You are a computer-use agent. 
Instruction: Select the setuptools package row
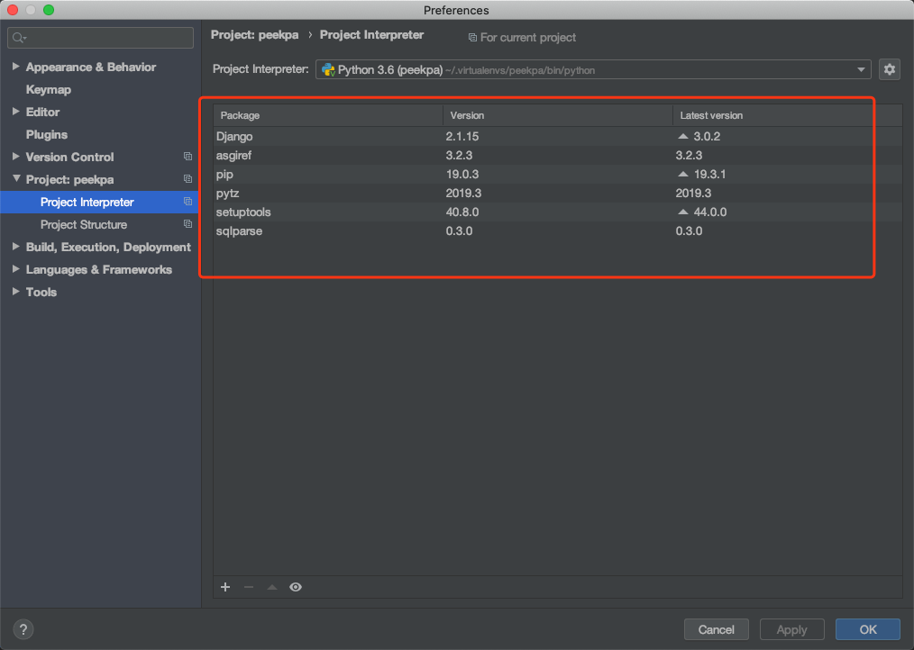558,212
